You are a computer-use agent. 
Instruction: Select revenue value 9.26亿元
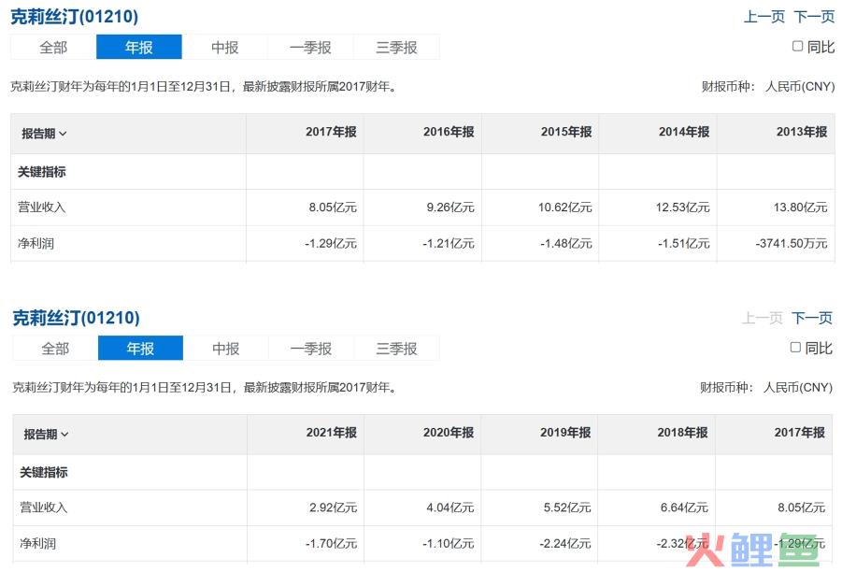click(x=450, y=207)
